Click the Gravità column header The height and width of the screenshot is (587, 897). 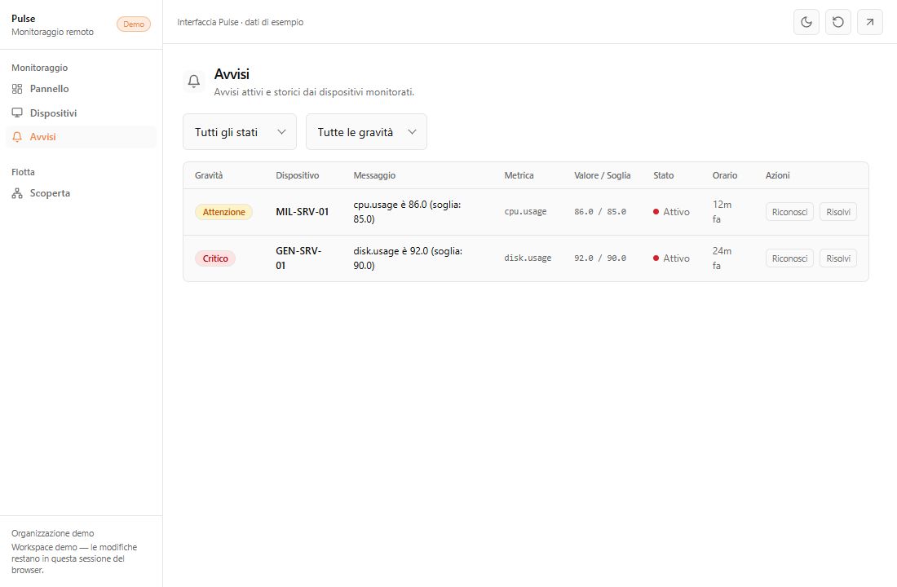tap(209, 175)
